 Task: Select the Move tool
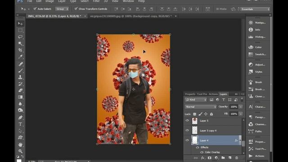coord(20,24)
